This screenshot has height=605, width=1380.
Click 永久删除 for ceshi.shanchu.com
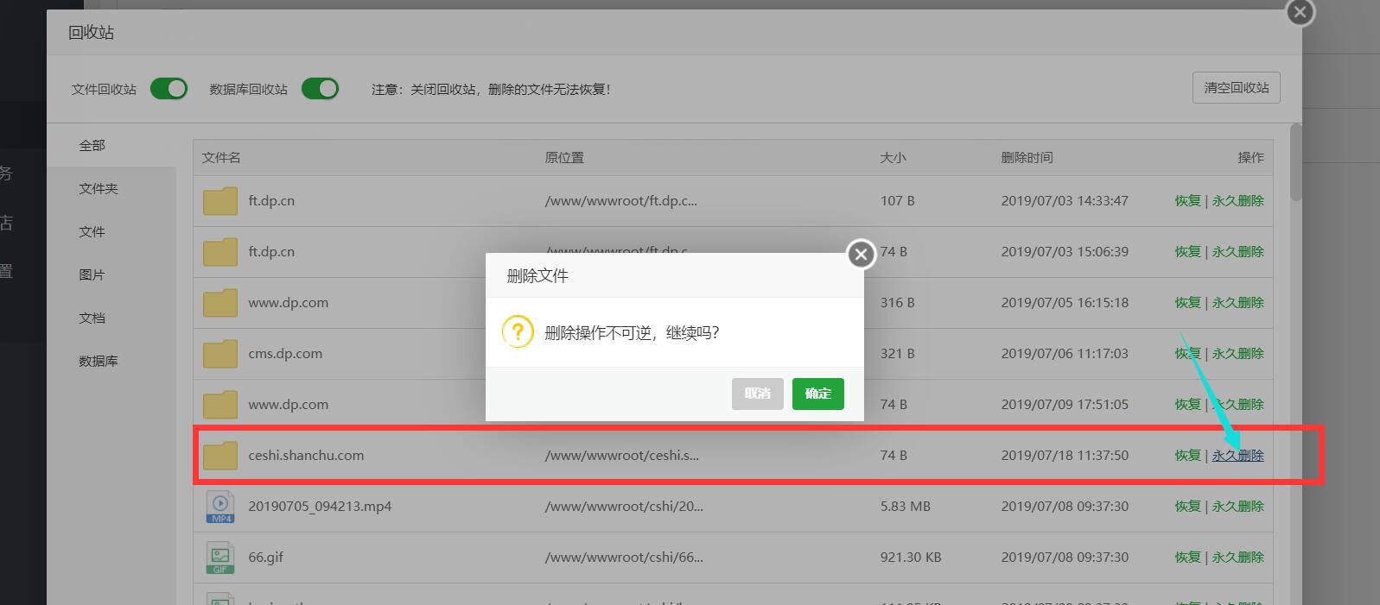1237,455
